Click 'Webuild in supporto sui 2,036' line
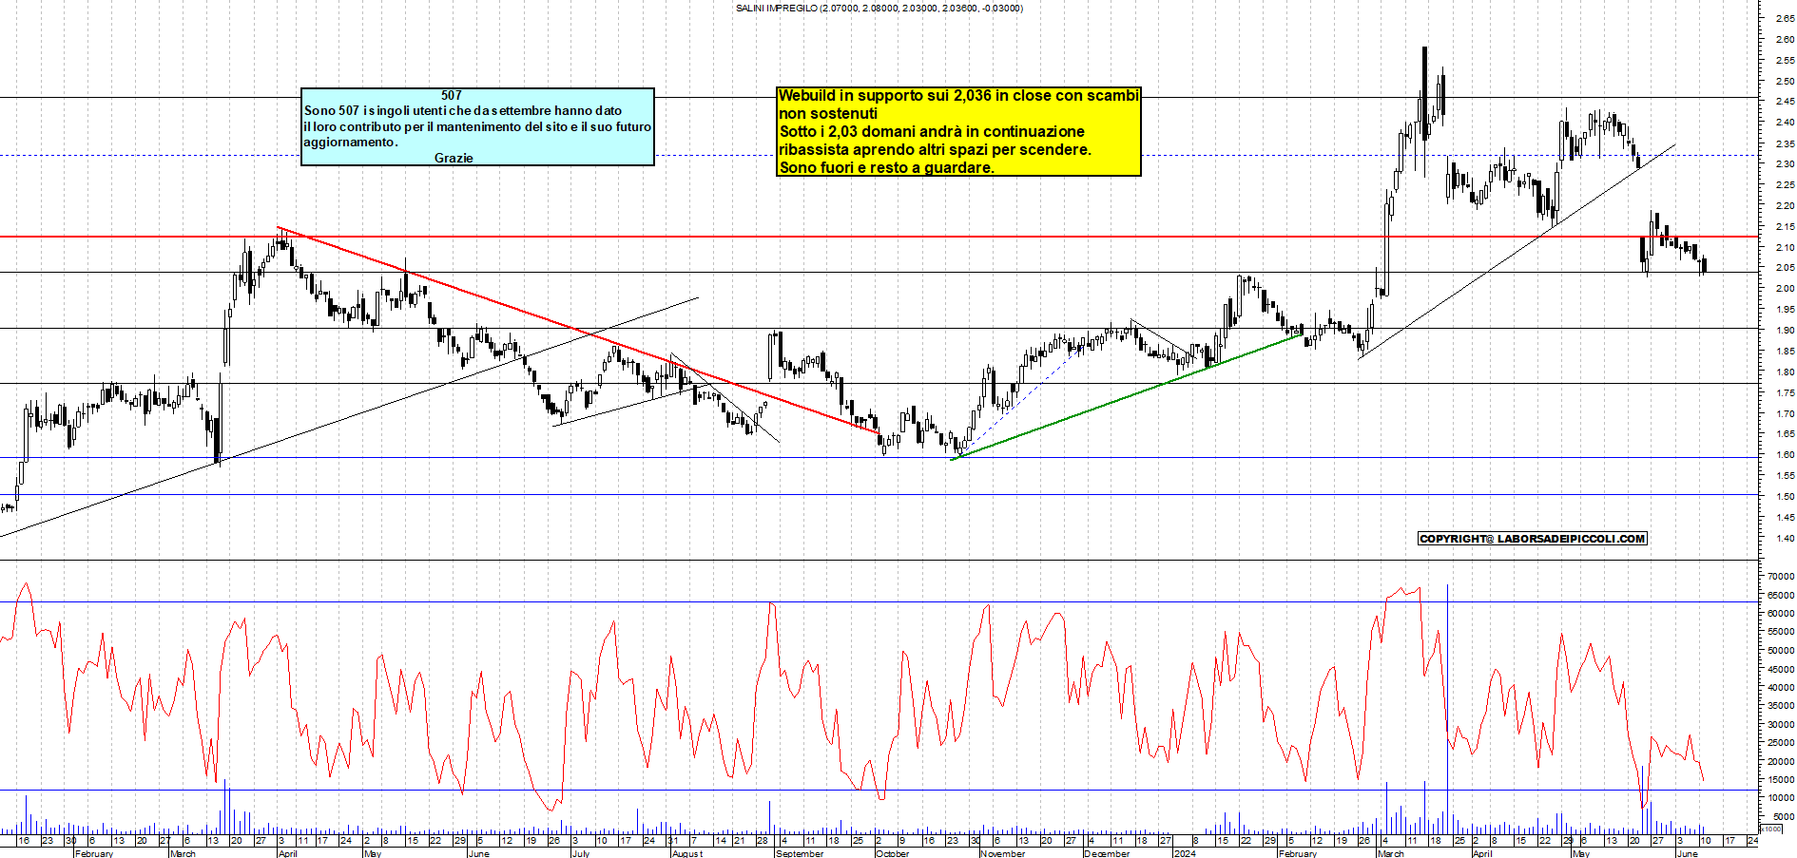 (x=958, y=95)
